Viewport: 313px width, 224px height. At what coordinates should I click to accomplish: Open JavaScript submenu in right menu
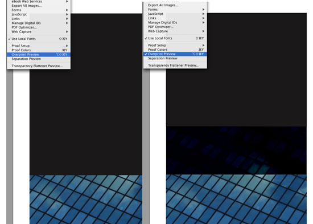pyautogui.click(x=175, y=14)
